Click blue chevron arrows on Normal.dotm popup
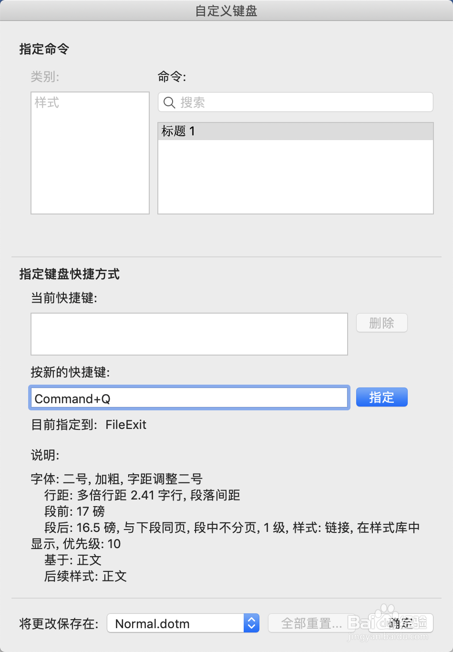This screenshot has height=652, width=453. tap(251, 623)
